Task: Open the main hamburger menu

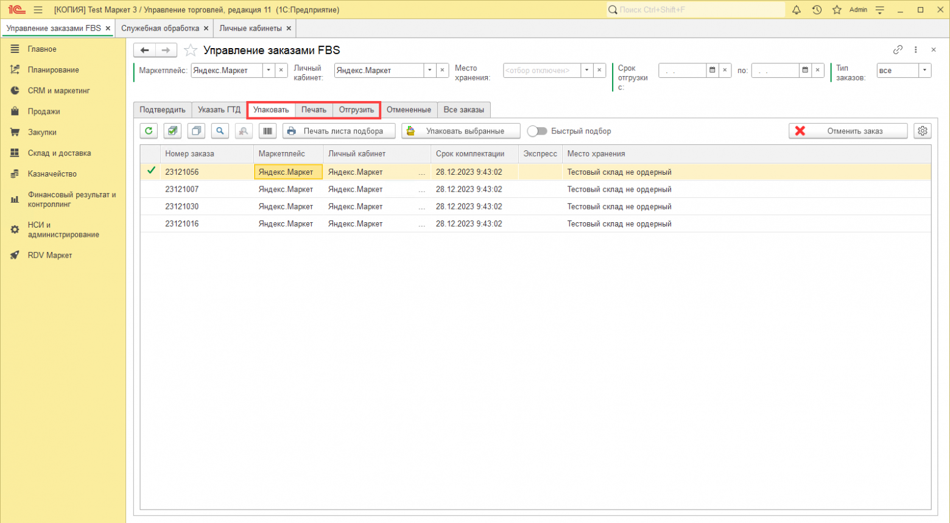Action: pyautogui.click(x=38, y=10)
